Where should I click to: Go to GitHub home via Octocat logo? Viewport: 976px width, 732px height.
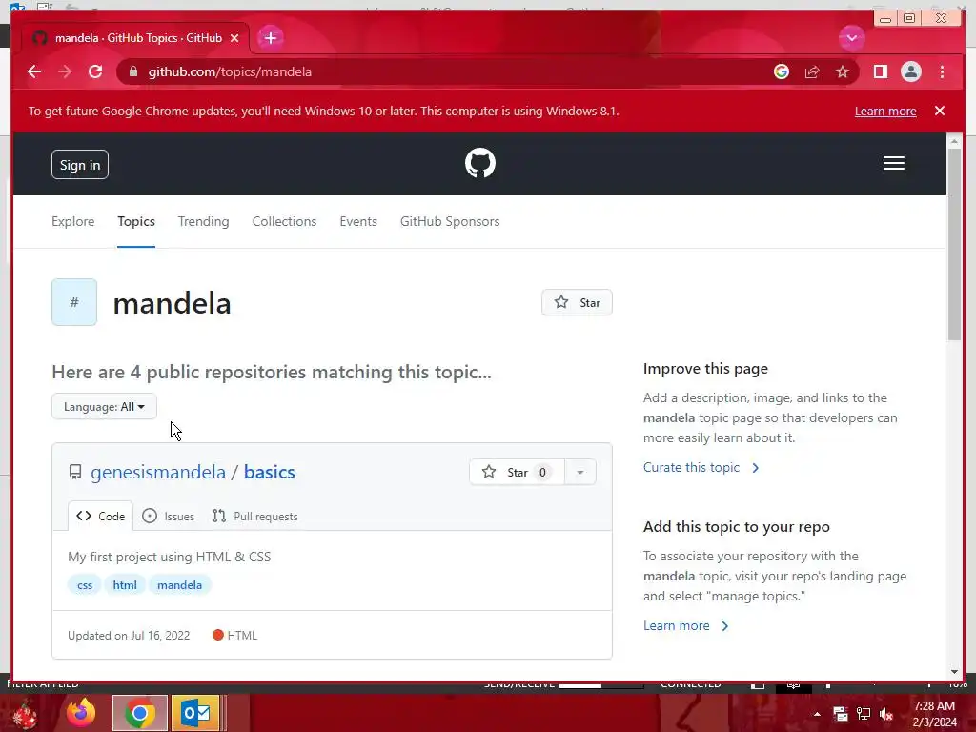tap(480, 163)
